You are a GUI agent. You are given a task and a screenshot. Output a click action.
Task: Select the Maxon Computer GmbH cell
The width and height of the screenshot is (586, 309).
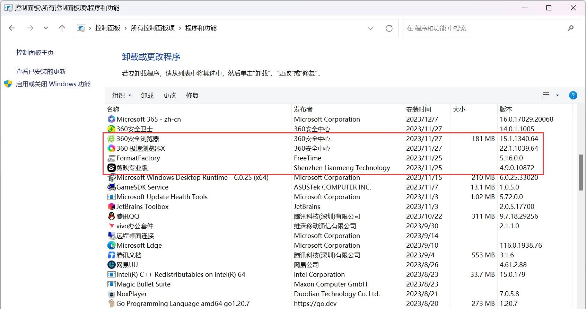coord(330,284)
